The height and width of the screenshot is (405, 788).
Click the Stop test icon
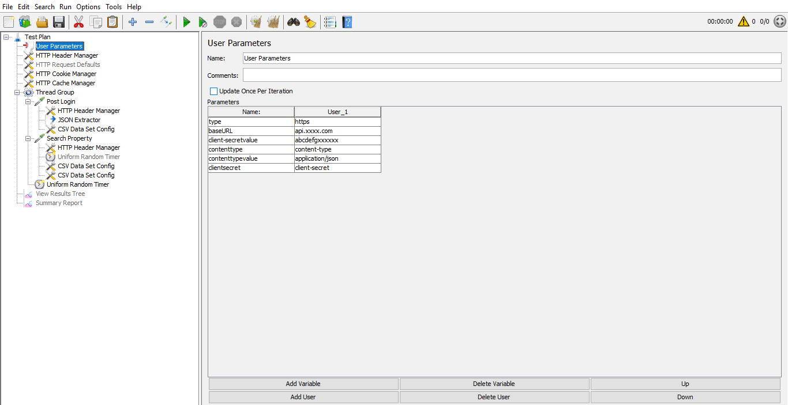(x=220, y=21)
